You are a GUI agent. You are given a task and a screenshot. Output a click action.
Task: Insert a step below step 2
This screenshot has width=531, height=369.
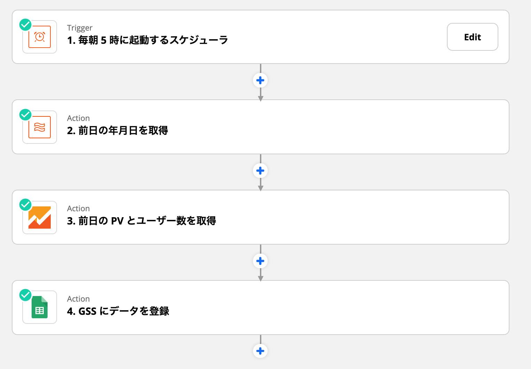tap(260, 171)
